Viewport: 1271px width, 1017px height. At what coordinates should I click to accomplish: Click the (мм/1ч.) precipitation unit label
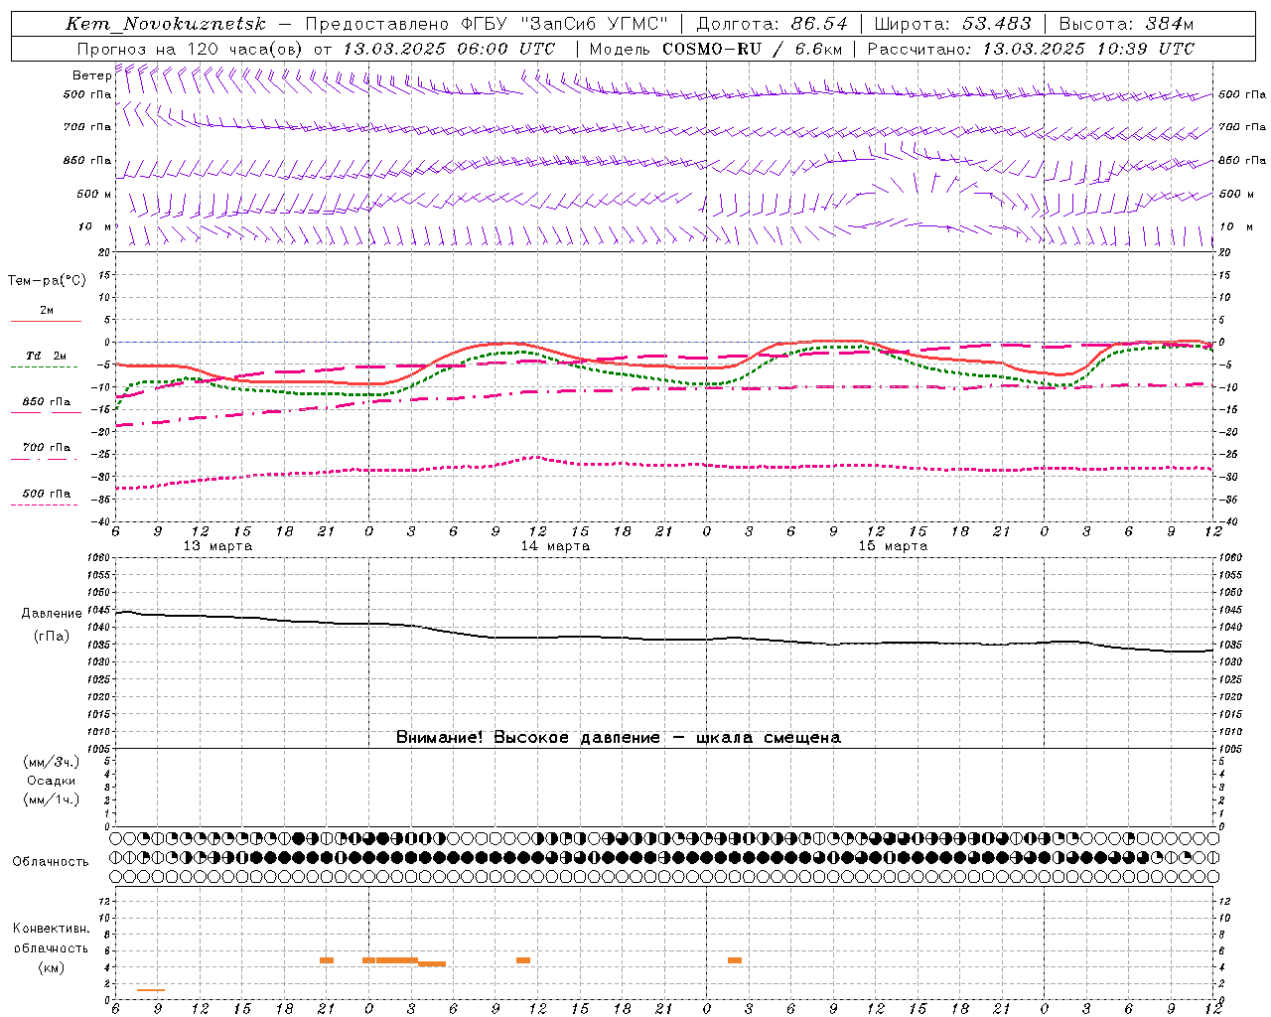coord(52,799)
